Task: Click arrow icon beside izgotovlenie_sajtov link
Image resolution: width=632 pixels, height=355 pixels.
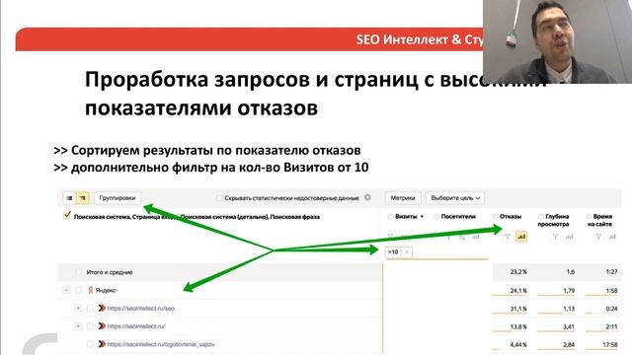Action: pos(102,344)
